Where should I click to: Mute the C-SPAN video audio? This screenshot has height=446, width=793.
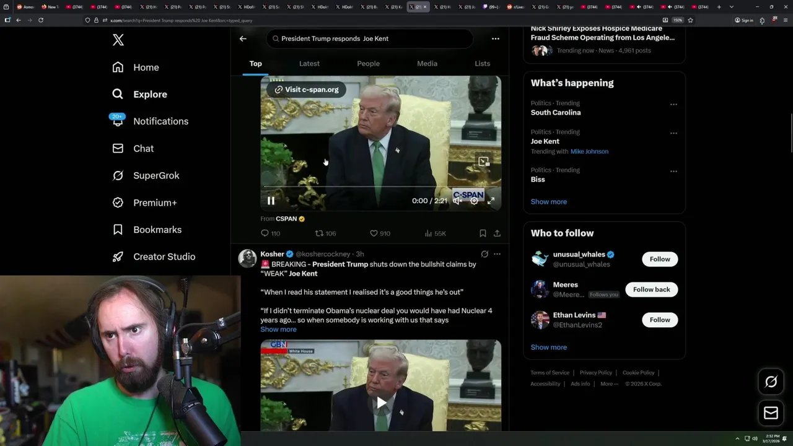tap(457, 201)
